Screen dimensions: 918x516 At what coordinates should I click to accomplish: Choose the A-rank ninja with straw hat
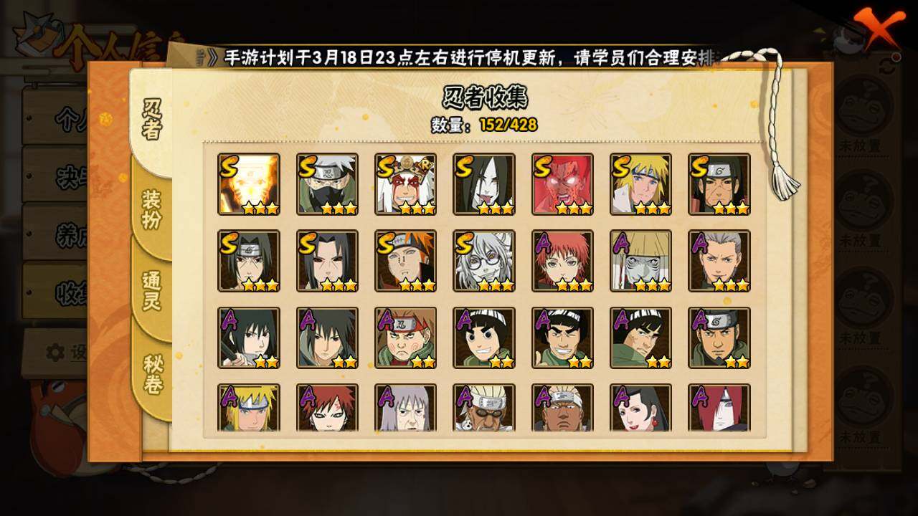(x=640, y=261)
